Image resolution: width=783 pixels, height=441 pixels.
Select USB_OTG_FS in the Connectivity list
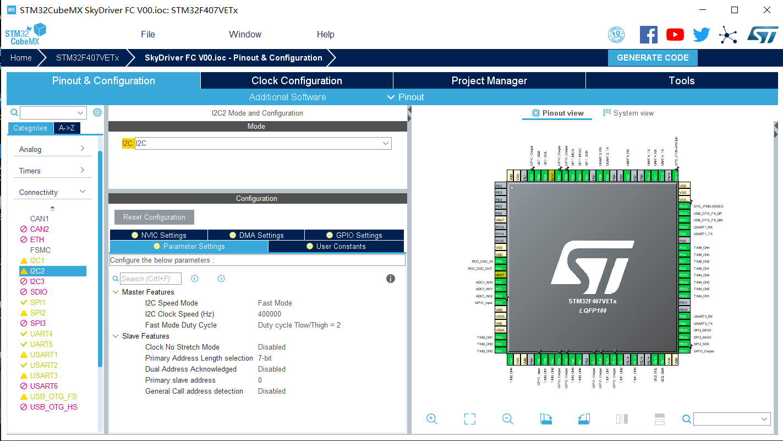point(53,396)
